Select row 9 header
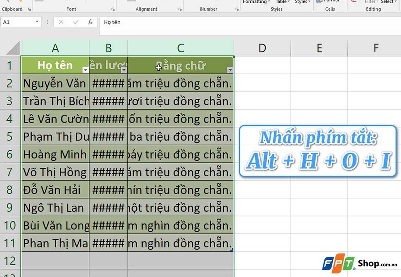 pos(10,207)
